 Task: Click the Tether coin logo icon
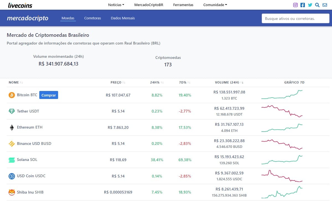12,111
